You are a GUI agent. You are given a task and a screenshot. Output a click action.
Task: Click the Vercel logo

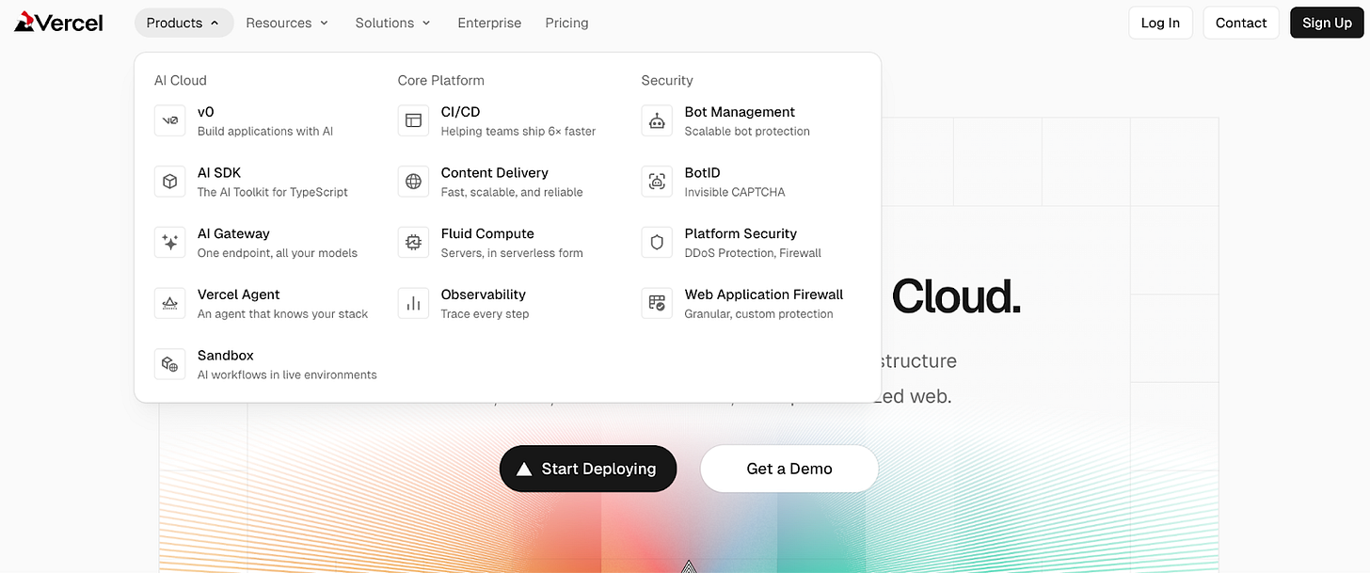pyautogui.click(x=58, y=23)
